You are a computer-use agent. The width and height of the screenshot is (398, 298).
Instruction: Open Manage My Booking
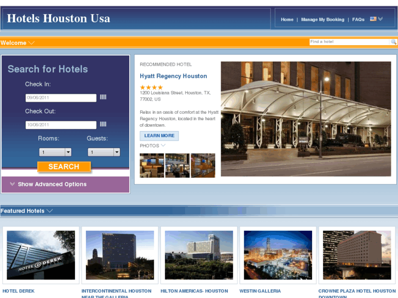322,20
